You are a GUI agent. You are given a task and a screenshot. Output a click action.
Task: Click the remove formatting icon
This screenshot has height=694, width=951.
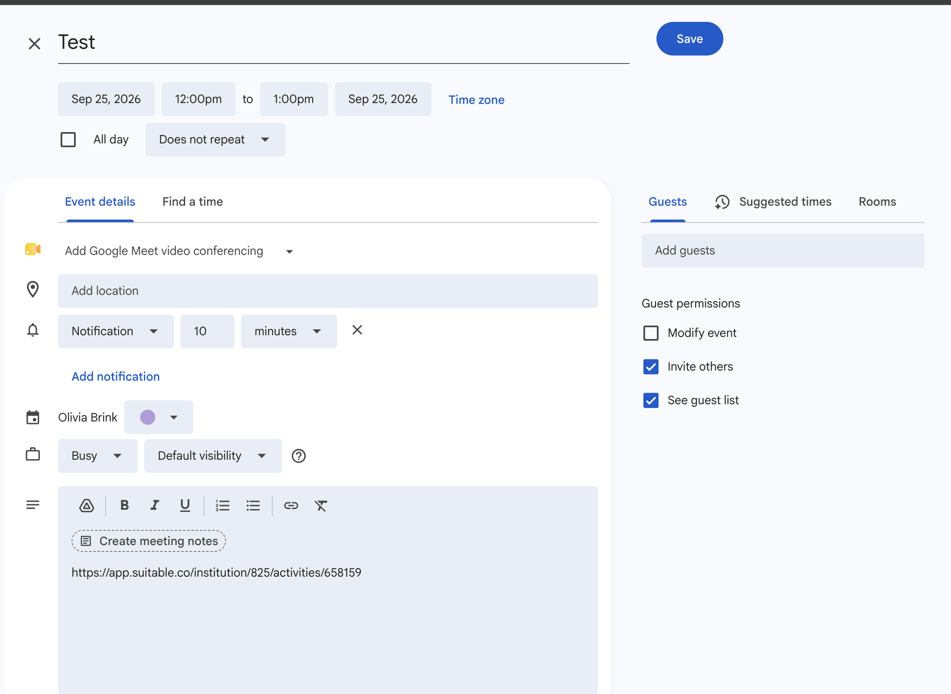[x=321, y=505]
